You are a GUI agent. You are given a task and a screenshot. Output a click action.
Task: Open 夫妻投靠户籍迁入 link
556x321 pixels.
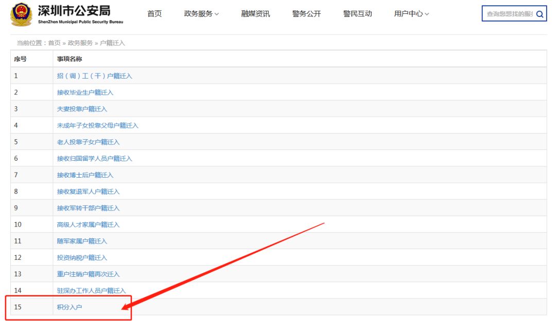[x=82, y=109]
